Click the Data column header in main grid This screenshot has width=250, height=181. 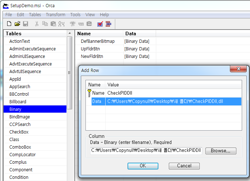pos(139,33)
